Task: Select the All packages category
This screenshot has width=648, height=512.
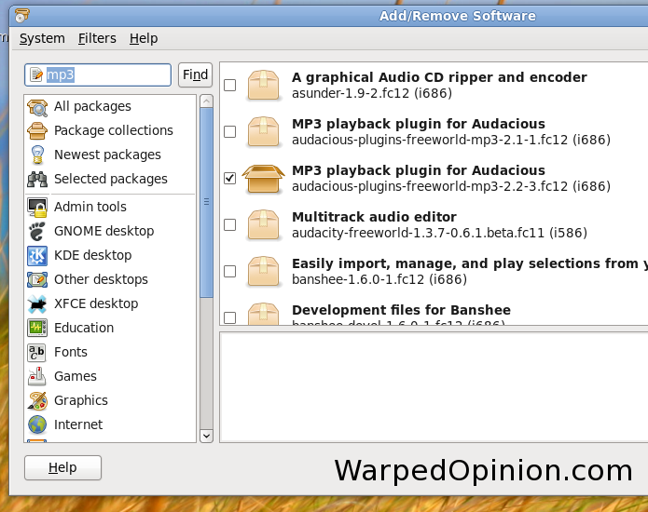Action: point(110,107)
